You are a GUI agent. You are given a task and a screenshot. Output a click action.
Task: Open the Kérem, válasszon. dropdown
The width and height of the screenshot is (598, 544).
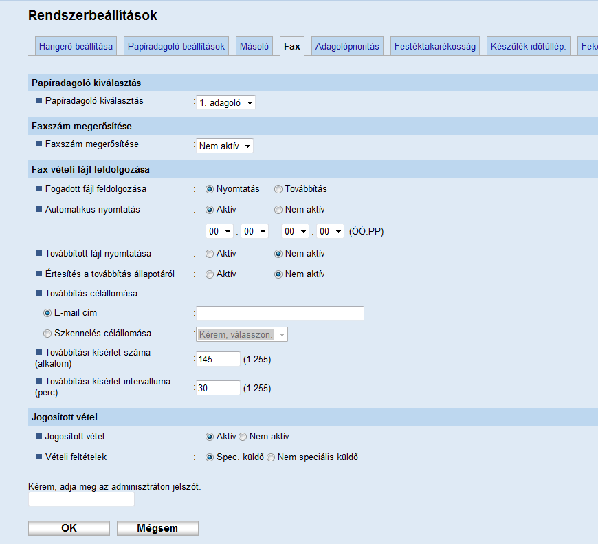[x=242, y=334]
